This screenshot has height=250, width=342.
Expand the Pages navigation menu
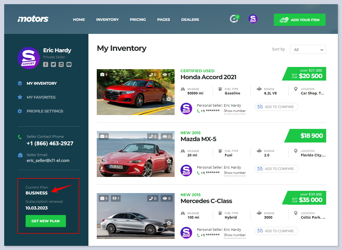(x=163, y=20)
